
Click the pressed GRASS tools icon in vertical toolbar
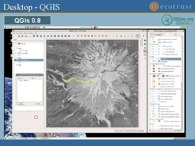pos(145,51)
